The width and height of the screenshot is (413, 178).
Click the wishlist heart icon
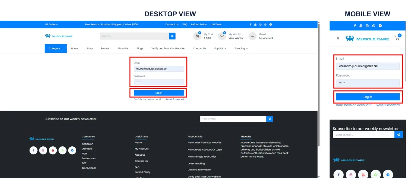point(222,36)
